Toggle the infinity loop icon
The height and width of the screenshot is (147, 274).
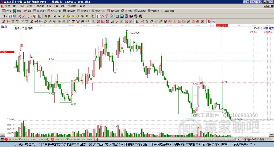(x=214, y=21)
